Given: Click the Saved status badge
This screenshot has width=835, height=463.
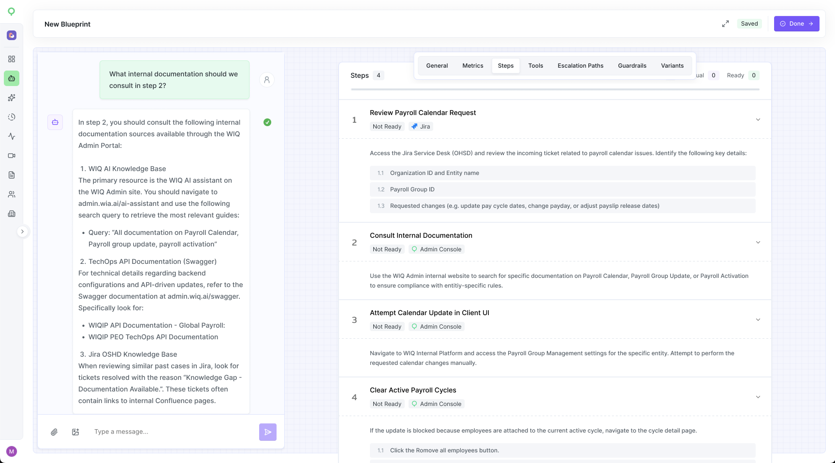Looking at the screenshot, I should click(749, 24).
